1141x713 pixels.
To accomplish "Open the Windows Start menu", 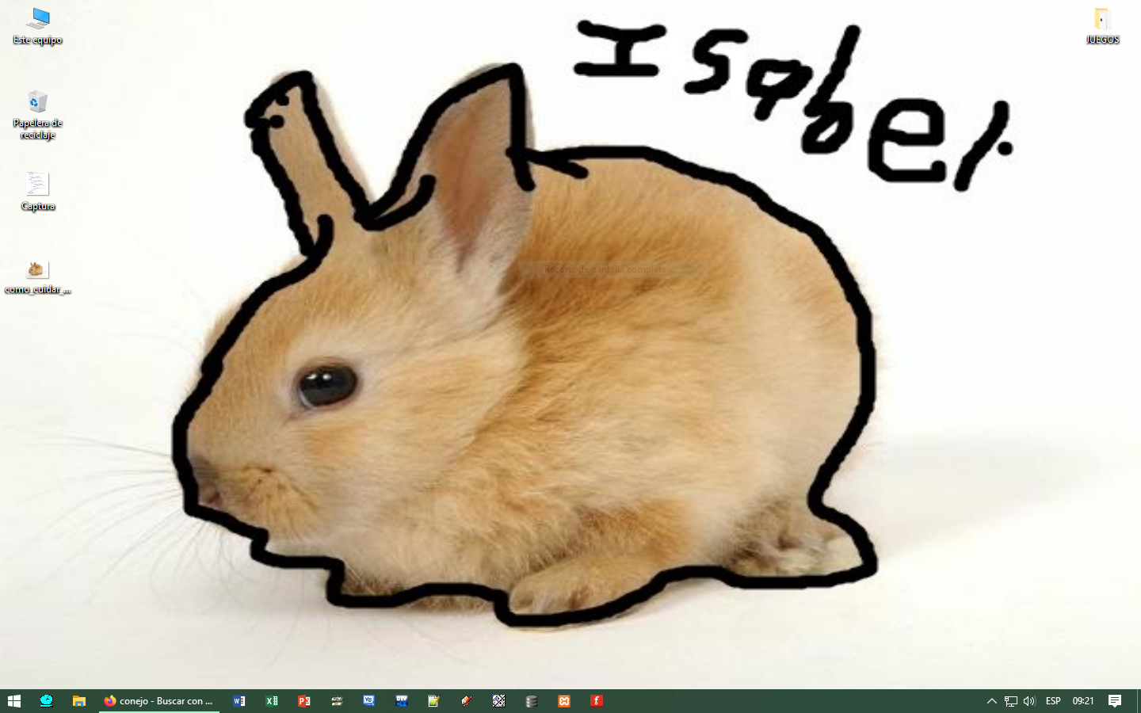I will tap(14, 701).
